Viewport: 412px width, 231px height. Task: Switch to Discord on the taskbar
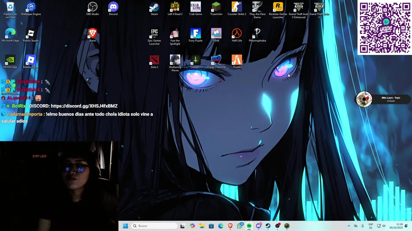(x=258, y=226)
